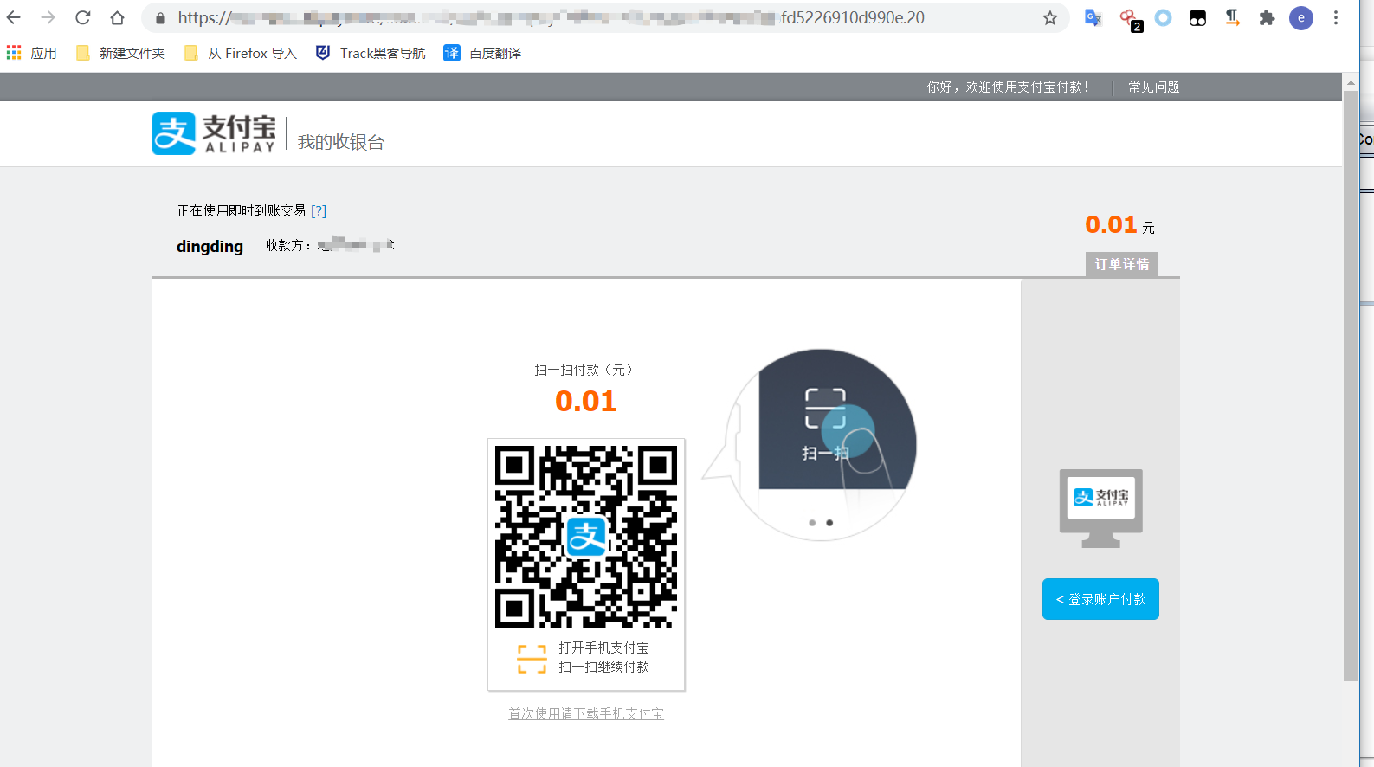Reload the current page
The width and height of the screenshot is (1374, 767).
pos(83,17)
